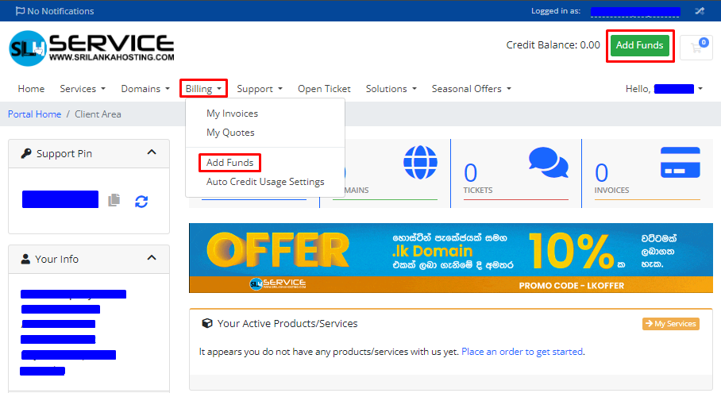Open the Hello user account dropdown
This screenshot has height=393, width=721.
(664, 89)
